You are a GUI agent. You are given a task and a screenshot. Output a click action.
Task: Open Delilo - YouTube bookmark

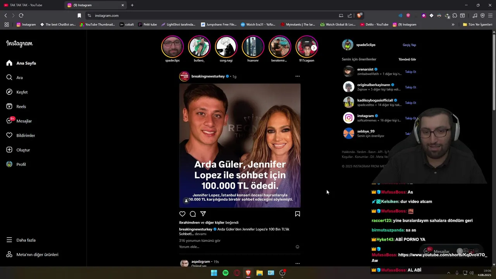pyautogui.click(x=374, y=24)
